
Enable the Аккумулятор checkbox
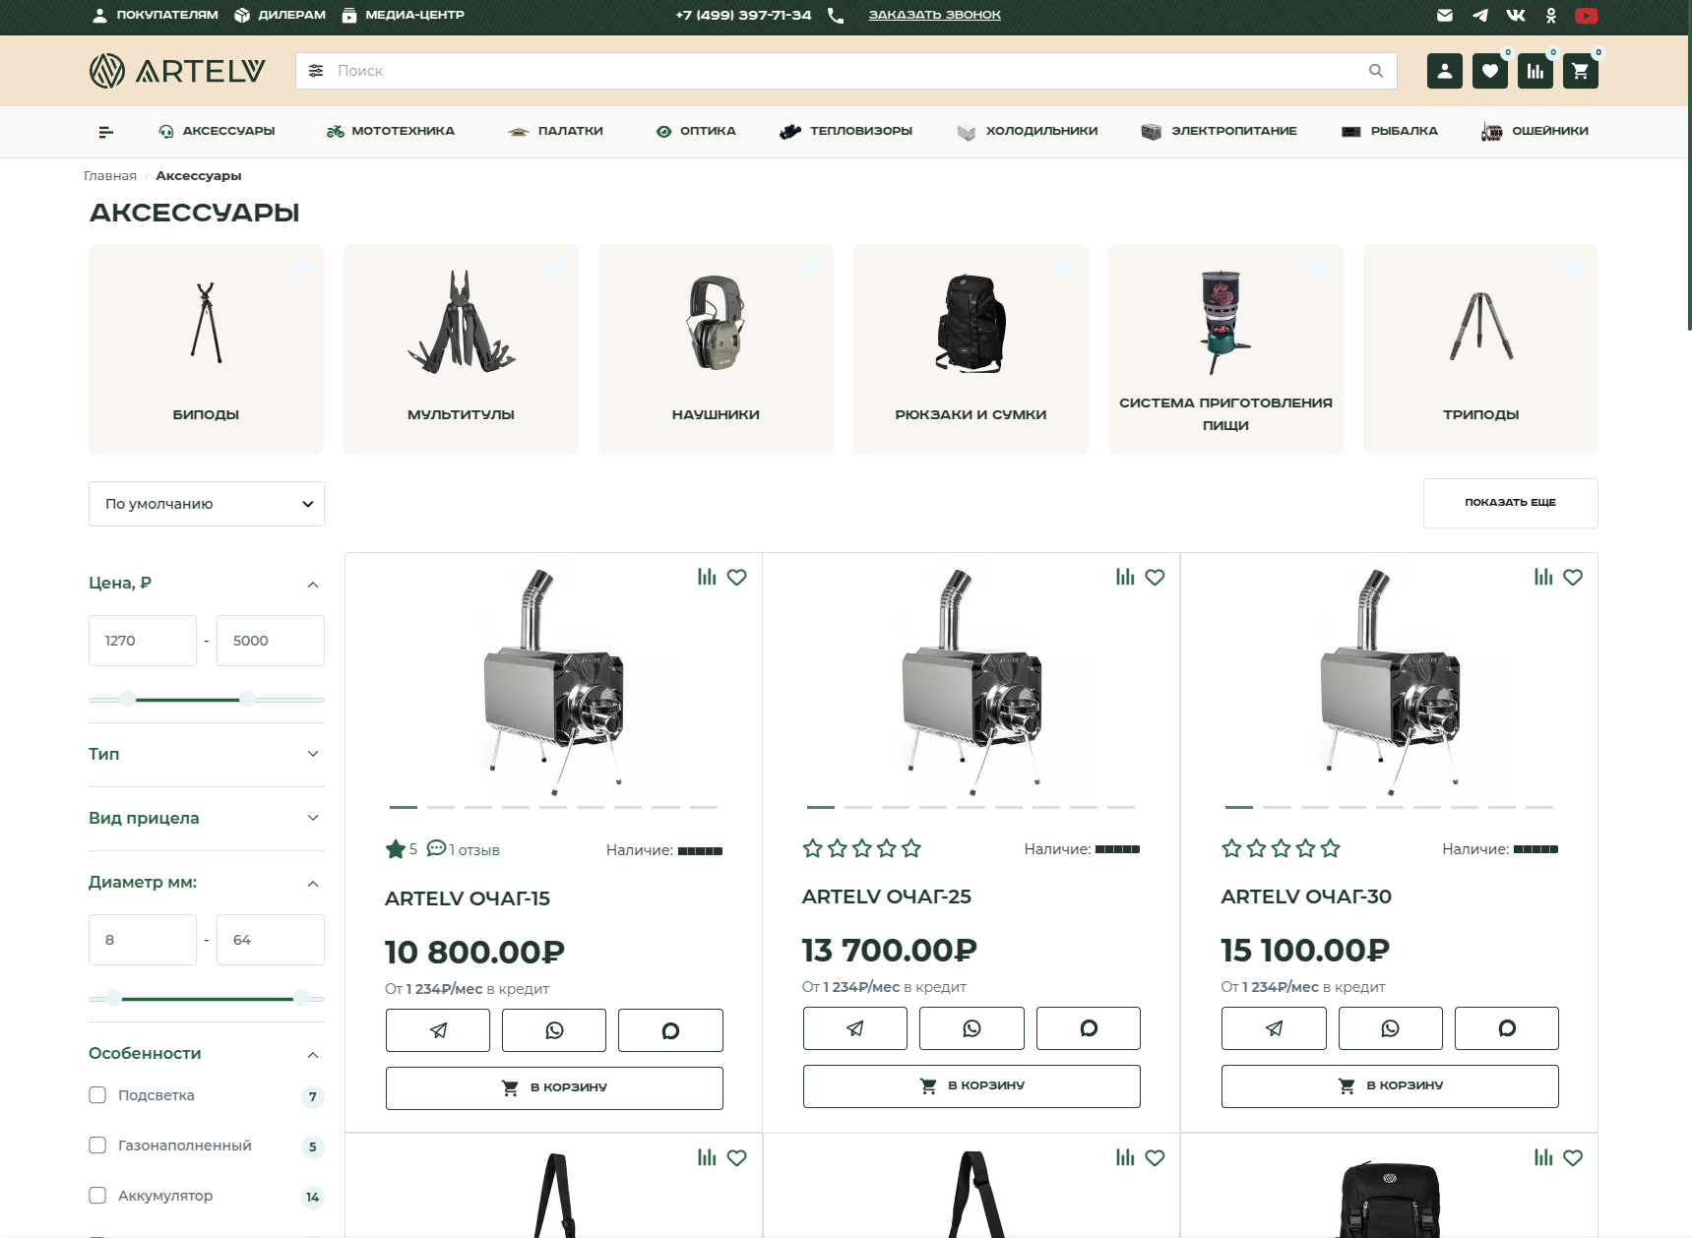click(97, 1196)
